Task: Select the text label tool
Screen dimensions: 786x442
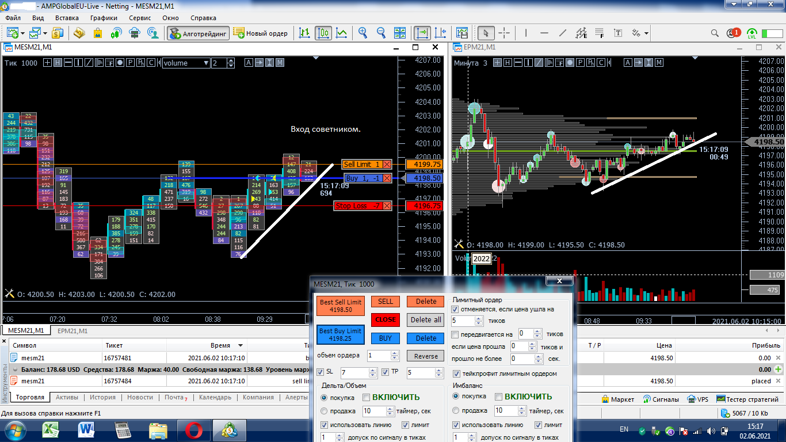Action: [x=619, y=33]
